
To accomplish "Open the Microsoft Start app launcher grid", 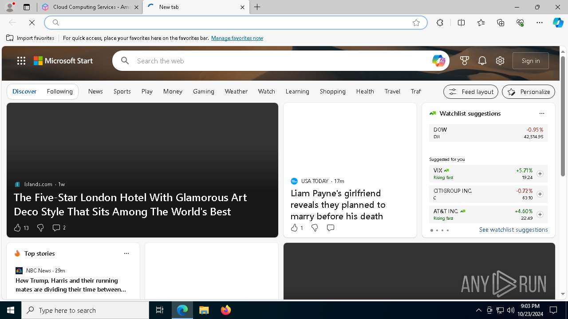I will [21, 61].
